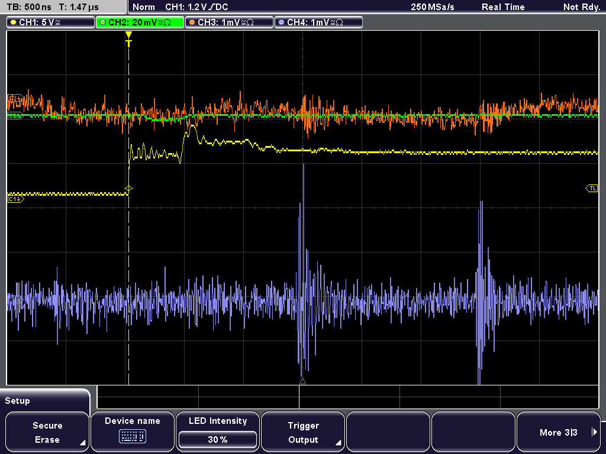Open the Trigger Output submenu

click(x=303, y=432)
